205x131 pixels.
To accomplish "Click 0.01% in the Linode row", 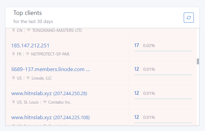I will click(149, 69).
